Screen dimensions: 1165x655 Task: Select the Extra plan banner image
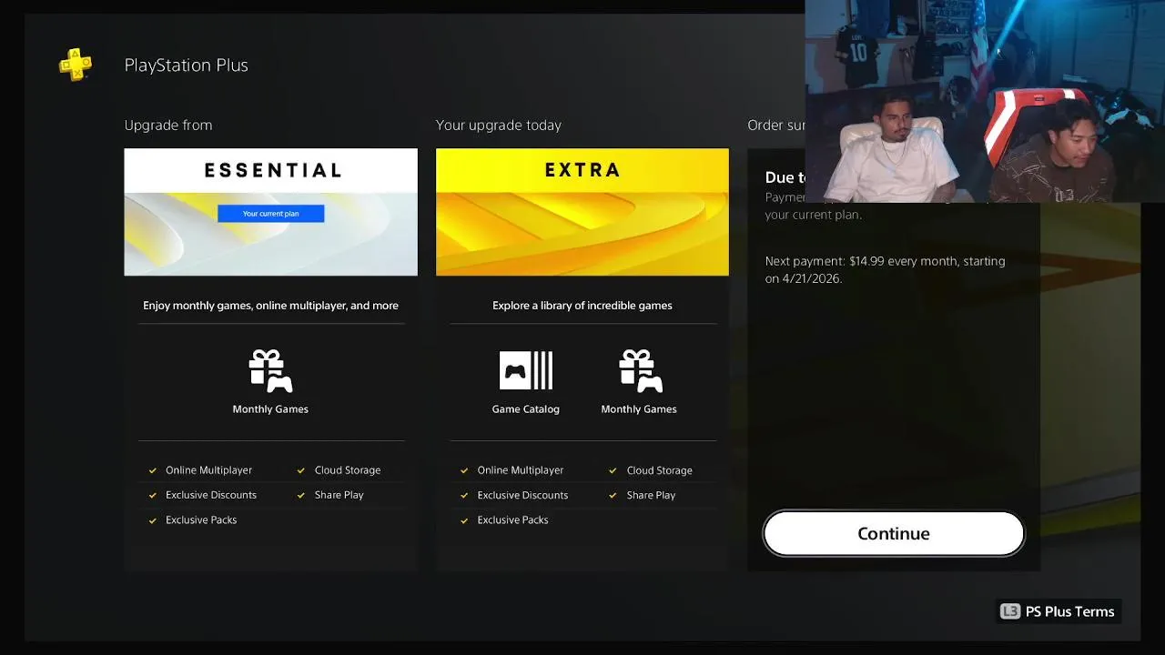click(582, 212)
